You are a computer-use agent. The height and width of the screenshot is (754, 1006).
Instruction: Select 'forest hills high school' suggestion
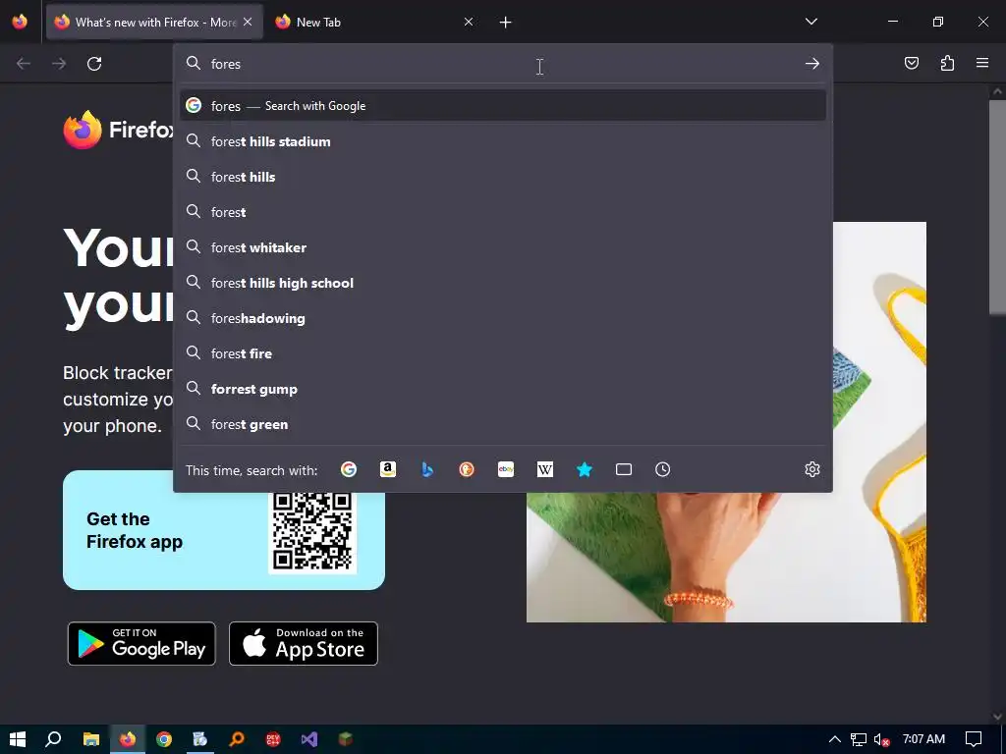(x=503, y=282)
